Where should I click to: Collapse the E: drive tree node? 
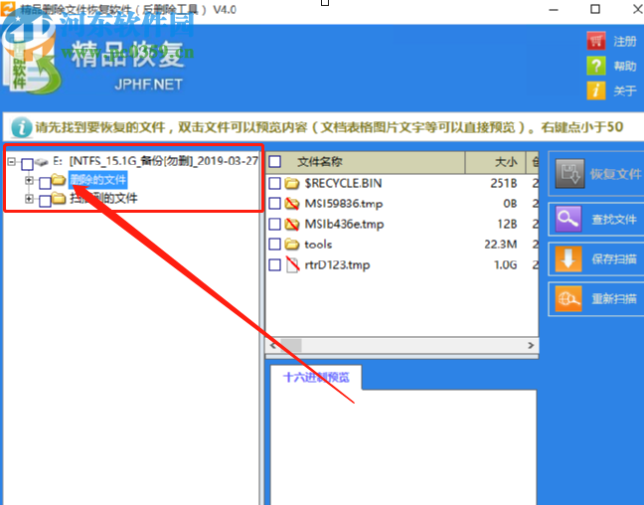pyautogui.click(x=12, y=161)
